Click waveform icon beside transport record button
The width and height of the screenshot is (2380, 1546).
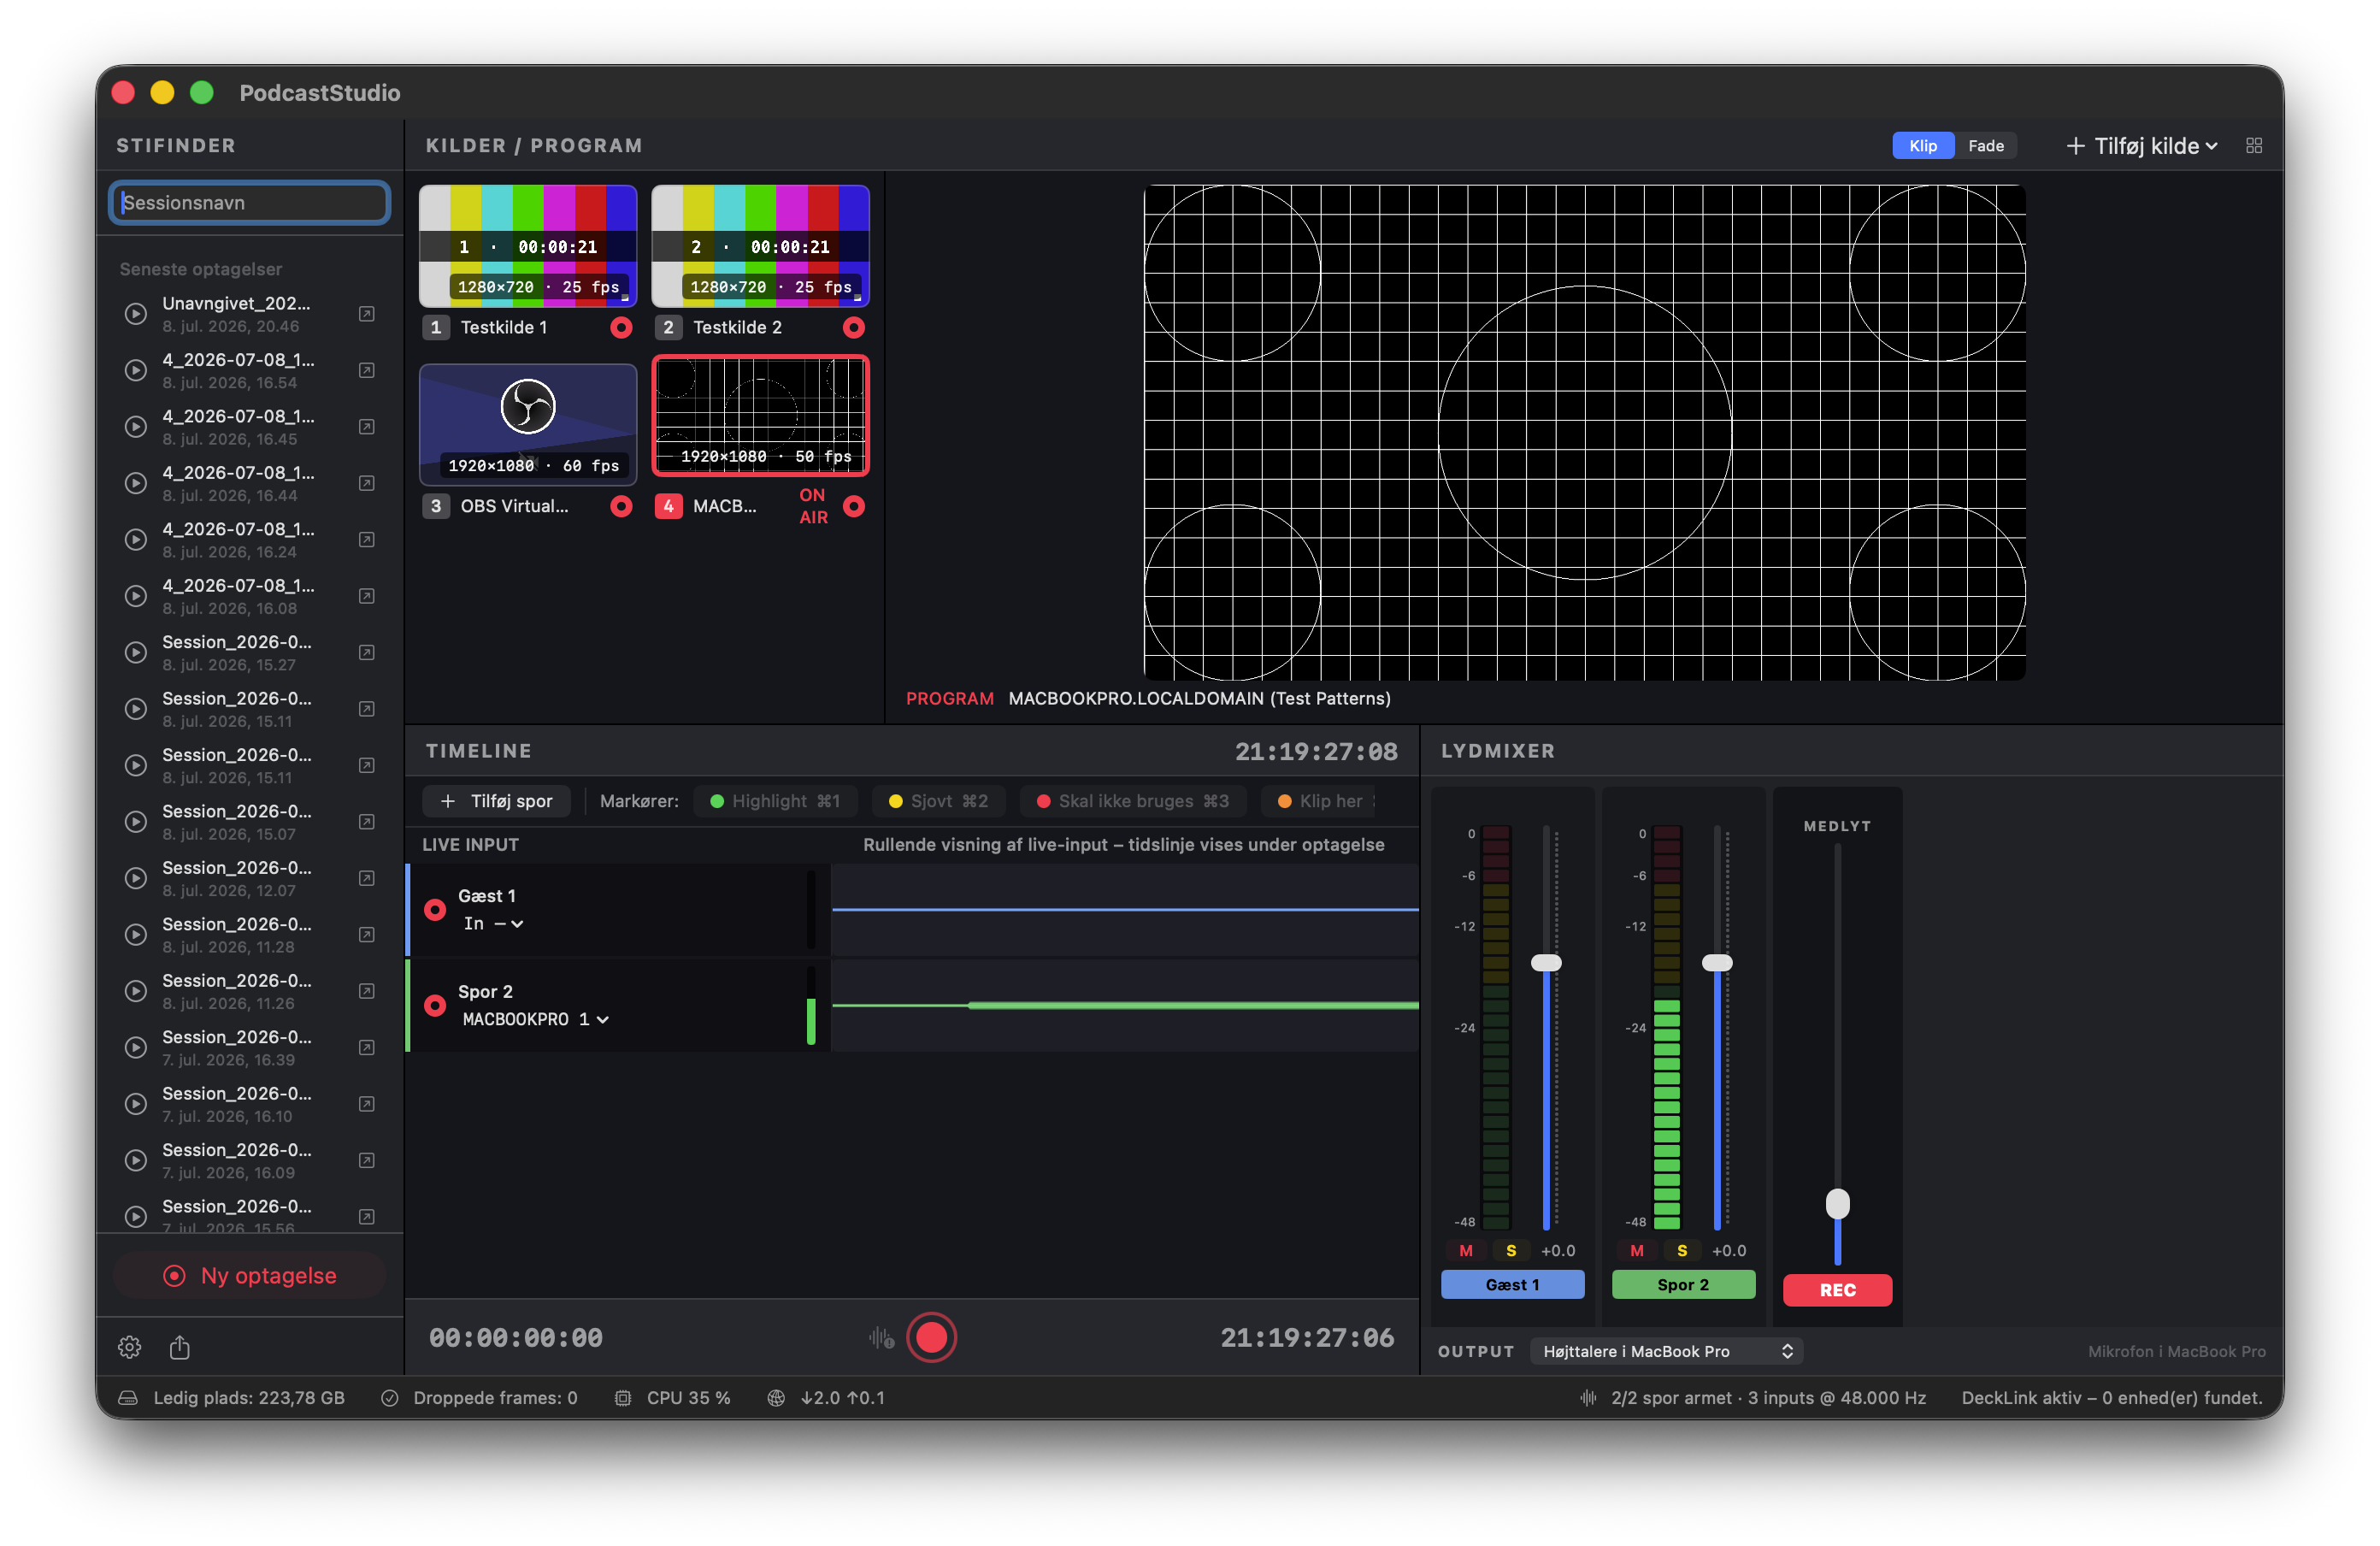click(x=881, y=1338)
